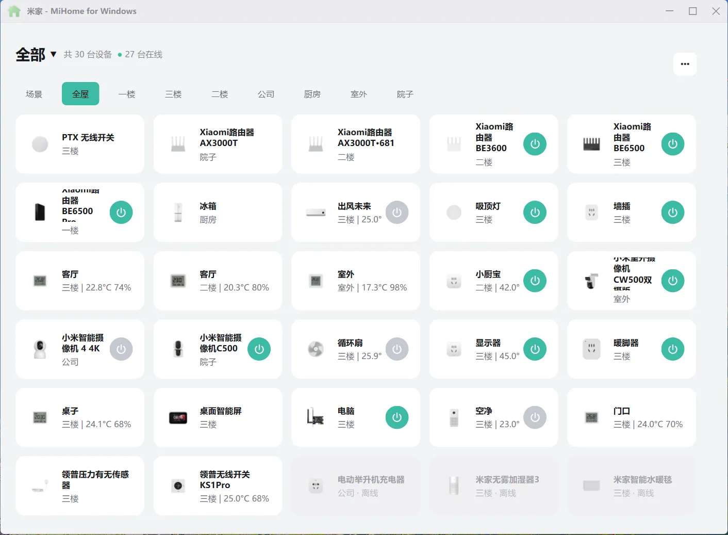Open the offline 米家无雾加湿器3 card
This screenshot has width=728, height=535.
pos(494,486)
